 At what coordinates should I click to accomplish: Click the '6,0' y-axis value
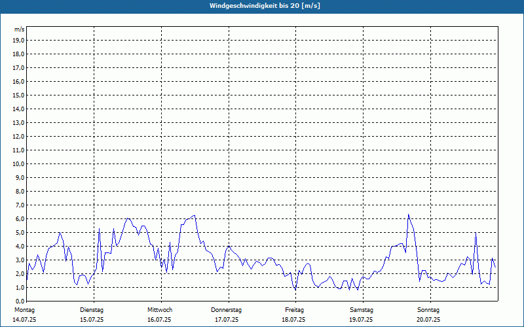click(x=20, y=218)
